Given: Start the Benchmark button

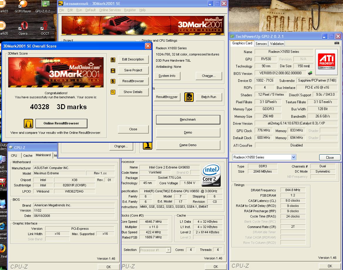Looking at the screenshot, I should pos(188,120).
